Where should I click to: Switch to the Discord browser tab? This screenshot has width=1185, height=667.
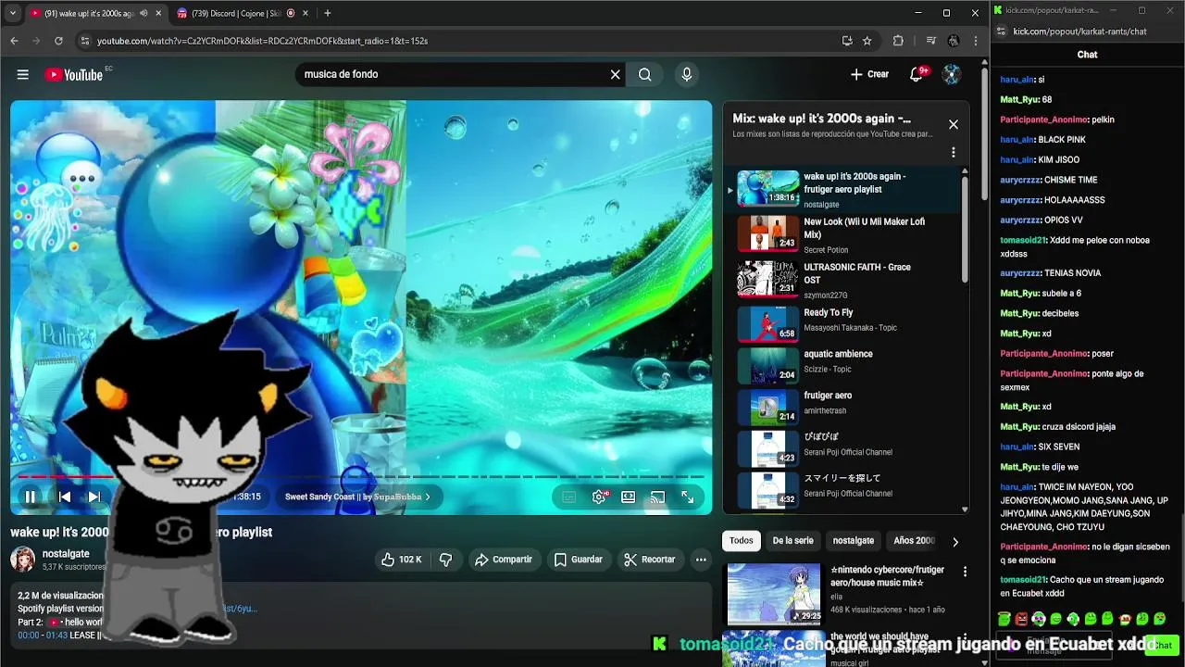pos(236,13)
